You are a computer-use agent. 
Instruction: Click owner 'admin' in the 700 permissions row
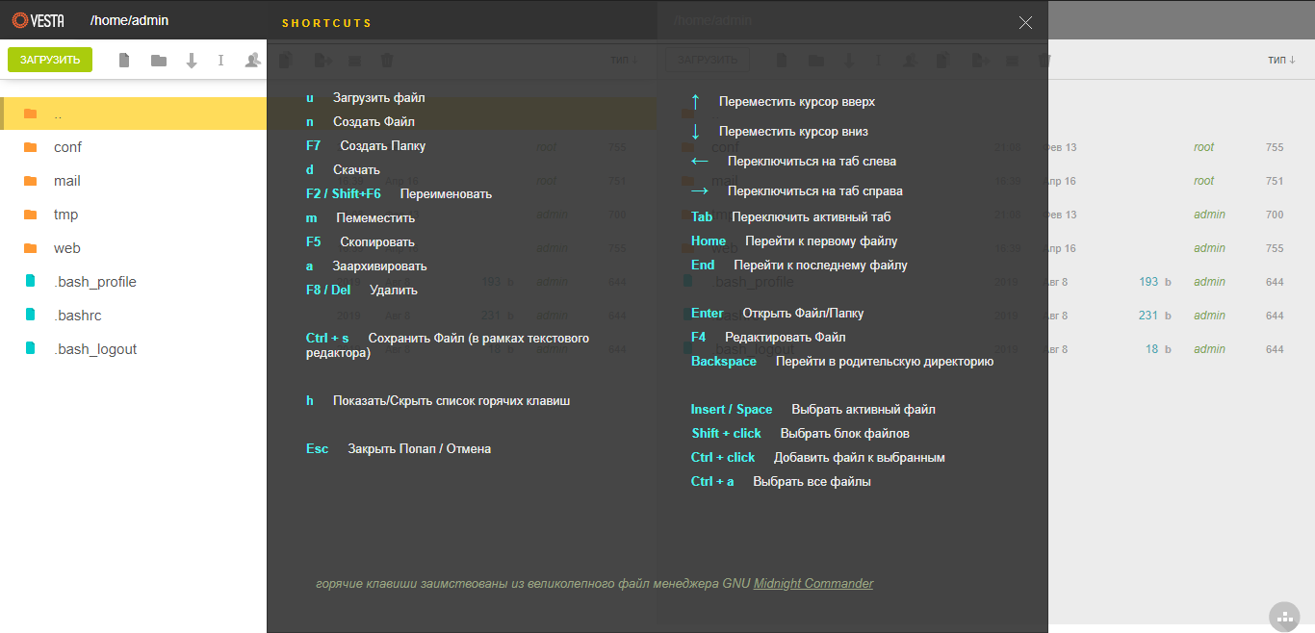1209,215
